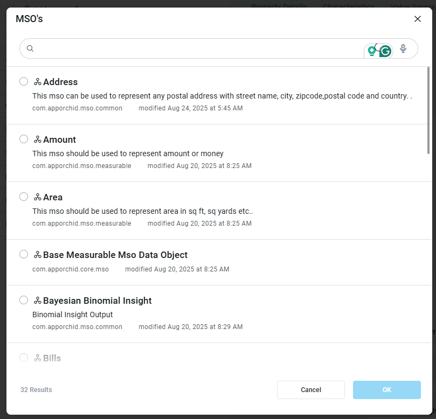Close the MSO's dialog
The image size is (436, 419).
coord(417,19)
